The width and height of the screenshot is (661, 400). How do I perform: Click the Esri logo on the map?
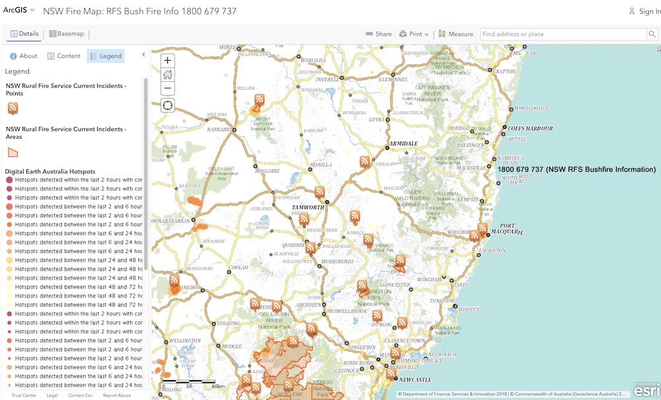click(x=646, y=390)
